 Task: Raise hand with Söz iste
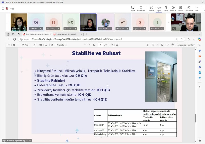[x=166, y=9]
